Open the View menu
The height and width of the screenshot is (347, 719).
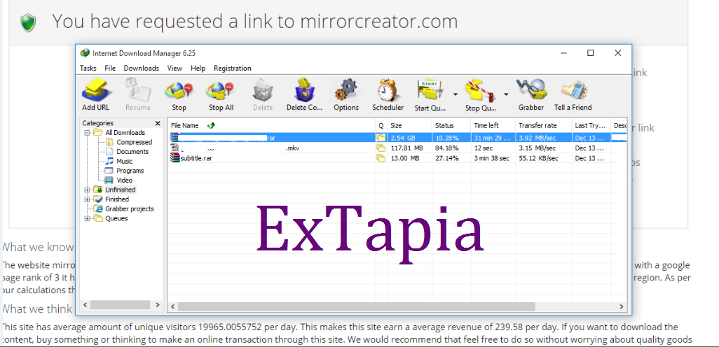point(174,68)
